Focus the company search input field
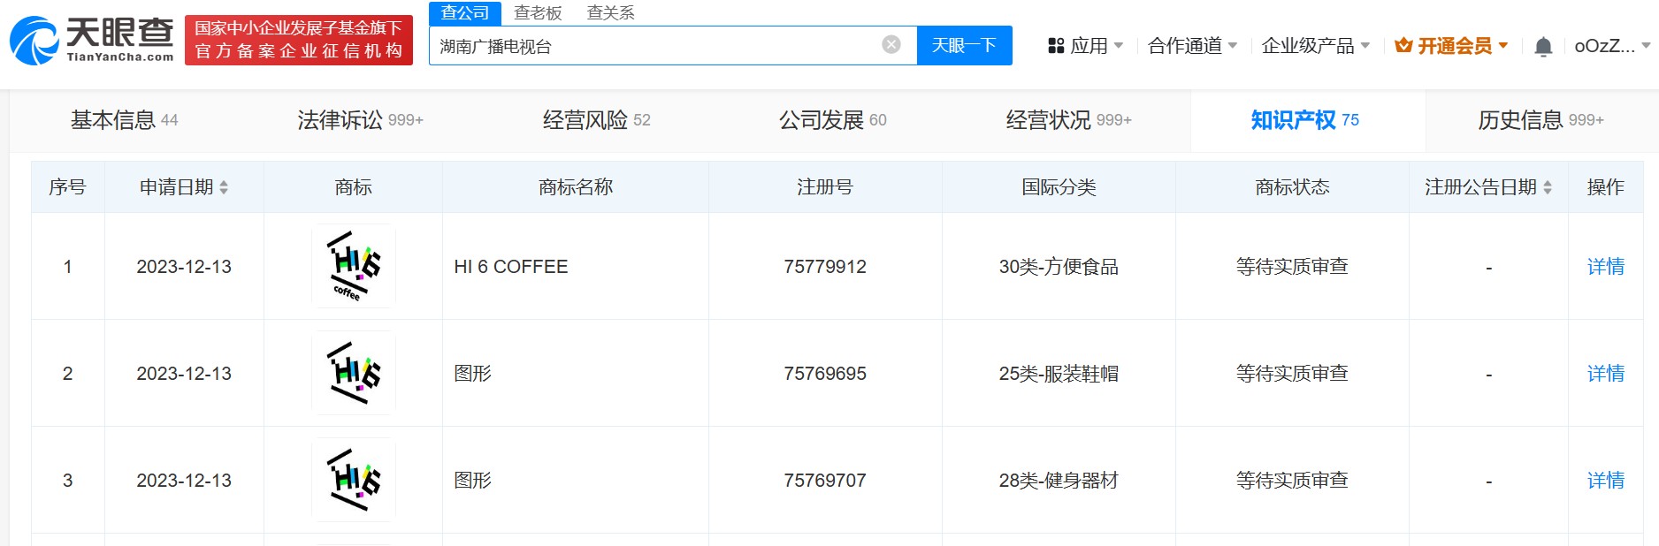 click(x=654, y=46)
